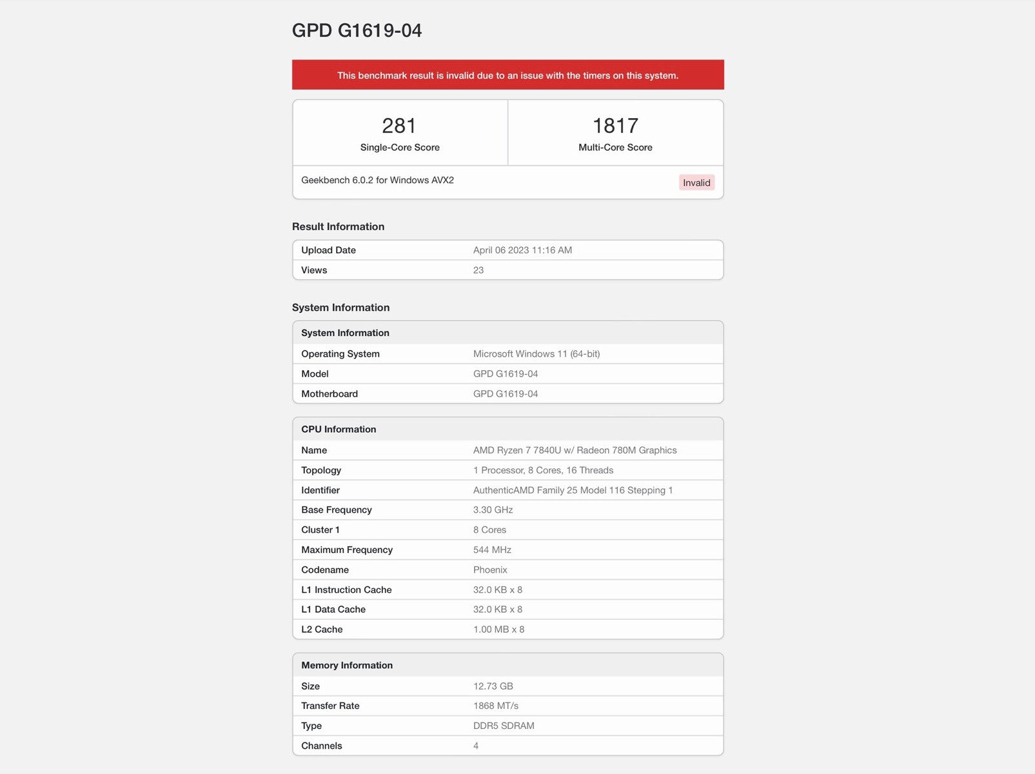This screenshot has height=774, width=1035.
Task: Click the page title "GPD G1619-04"
Action: tap(357, 30)
